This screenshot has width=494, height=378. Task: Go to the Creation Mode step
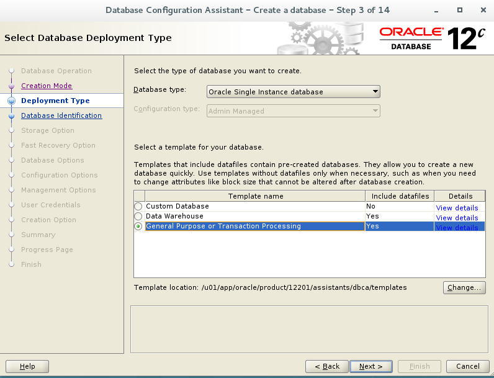coord(47,86)
